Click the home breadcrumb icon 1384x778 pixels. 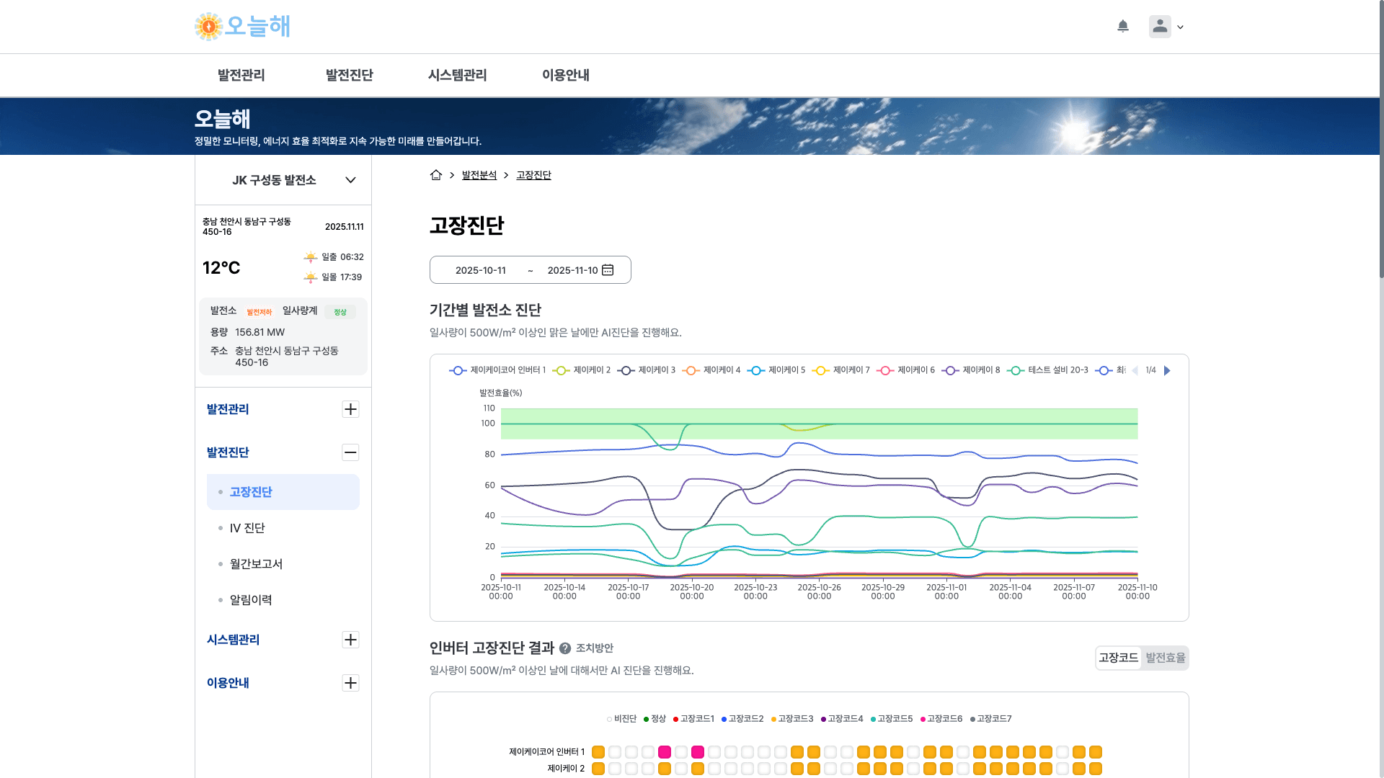[435, 175]
